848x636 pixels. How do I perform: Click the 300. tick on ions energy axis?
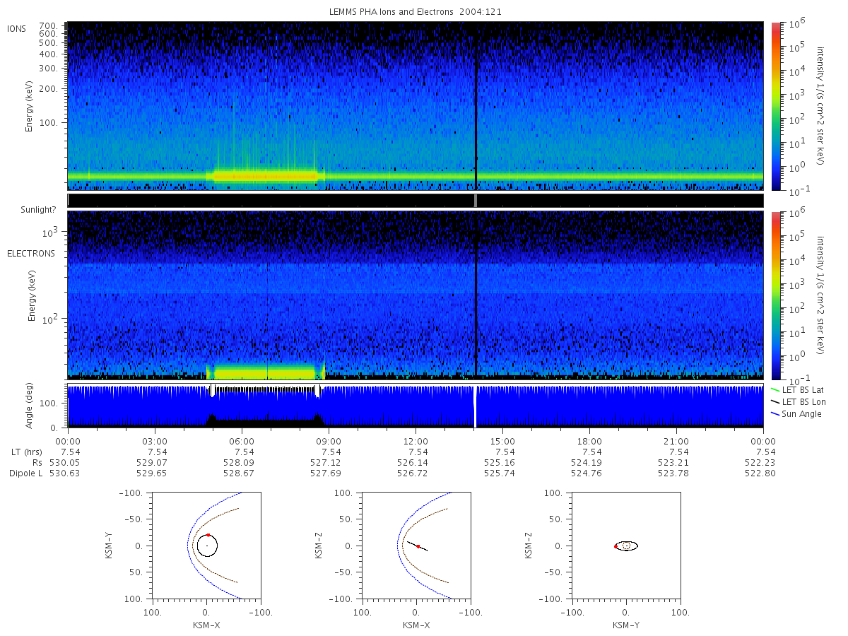[48, 69]
